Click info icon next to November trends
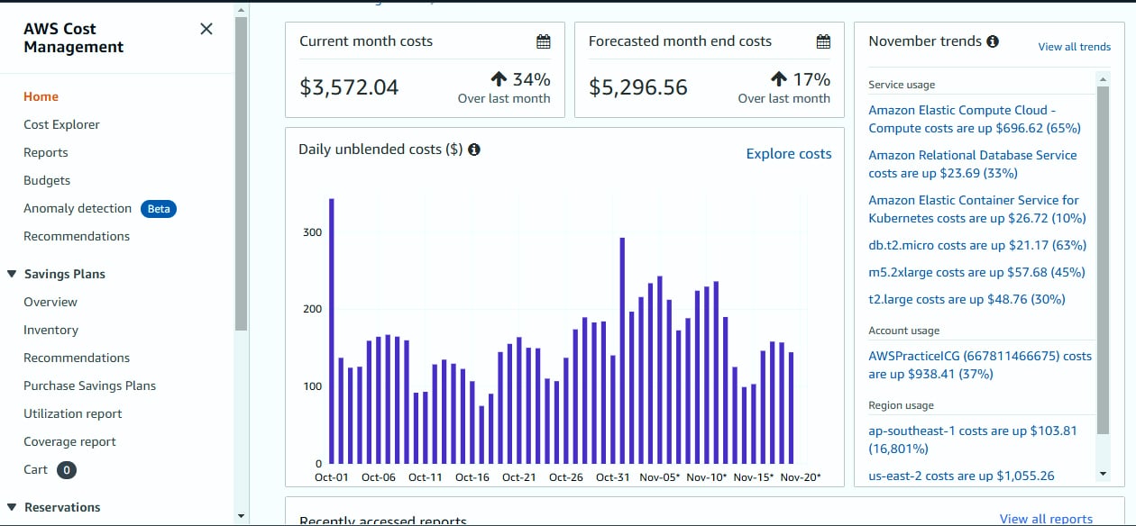 [x=993, y=41]
